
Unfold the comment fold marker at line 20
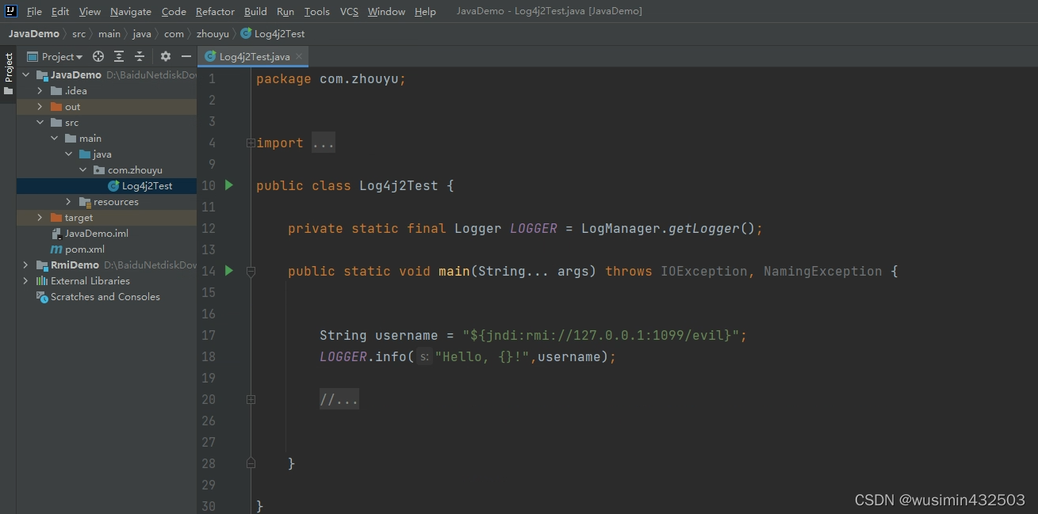pos(251,400)
